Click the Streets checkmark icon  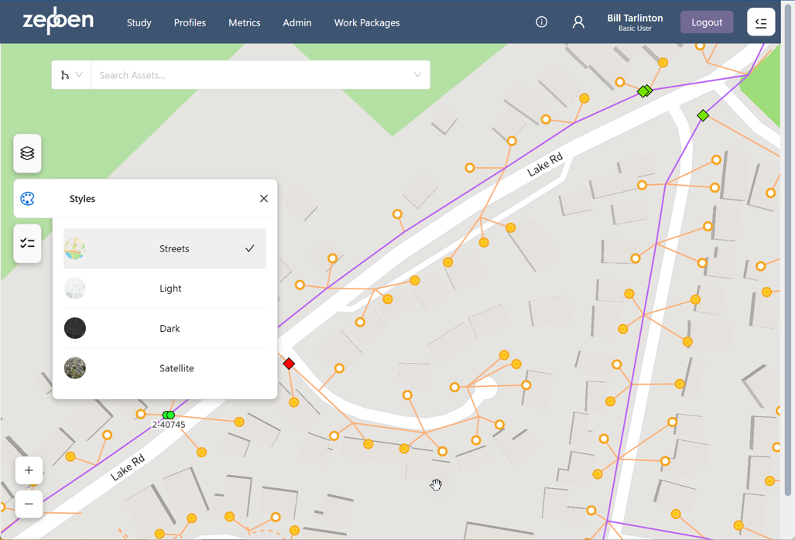(249, 248)
